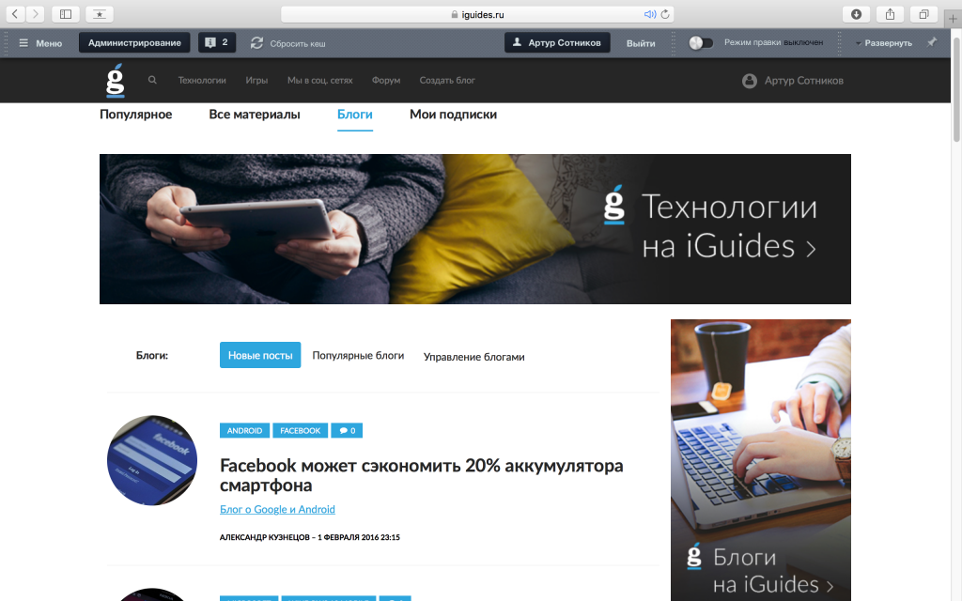
Task: Open Мы в соц. сетях nav item
Action: (319, 80)
